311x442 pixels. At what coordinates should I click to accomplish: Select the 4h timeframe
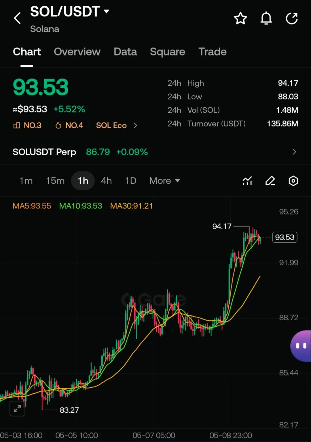point(106,181)
